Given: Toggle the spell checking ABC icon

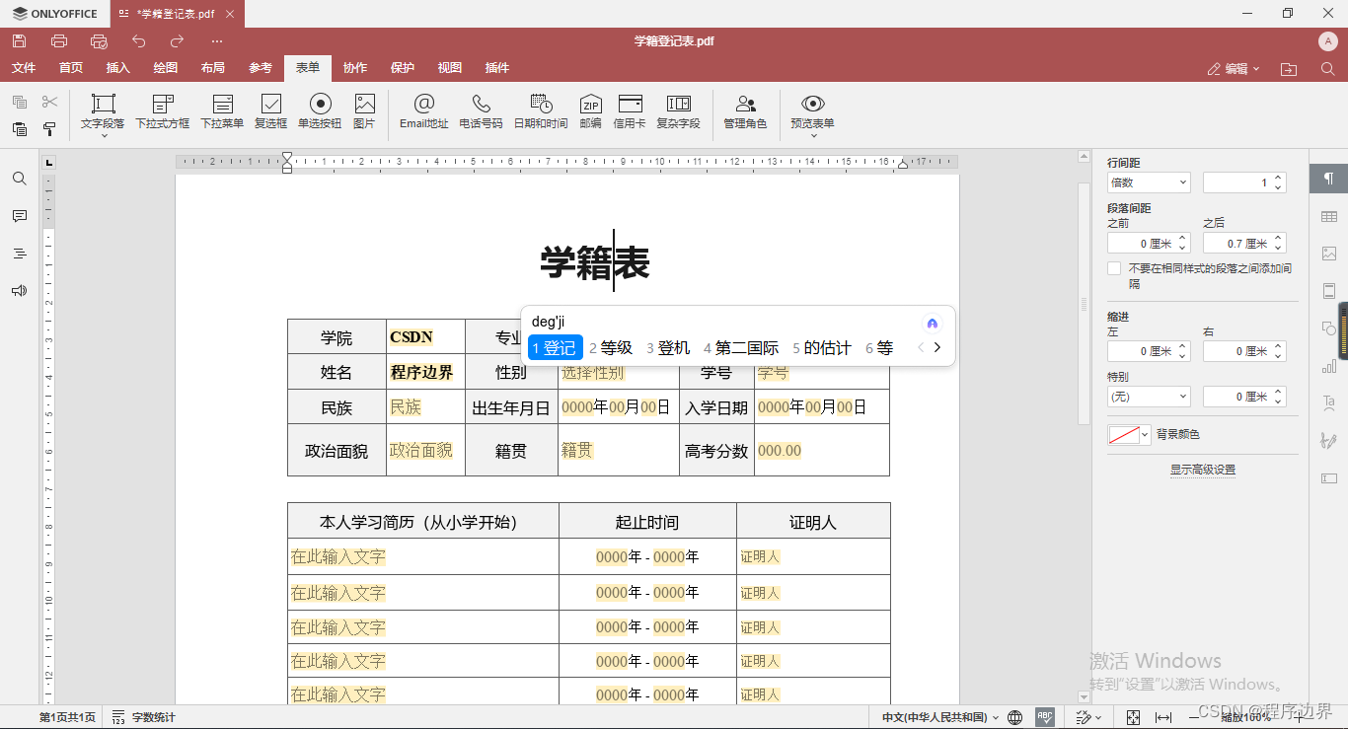Looking at the screenshot, I should pos(1045,717).
